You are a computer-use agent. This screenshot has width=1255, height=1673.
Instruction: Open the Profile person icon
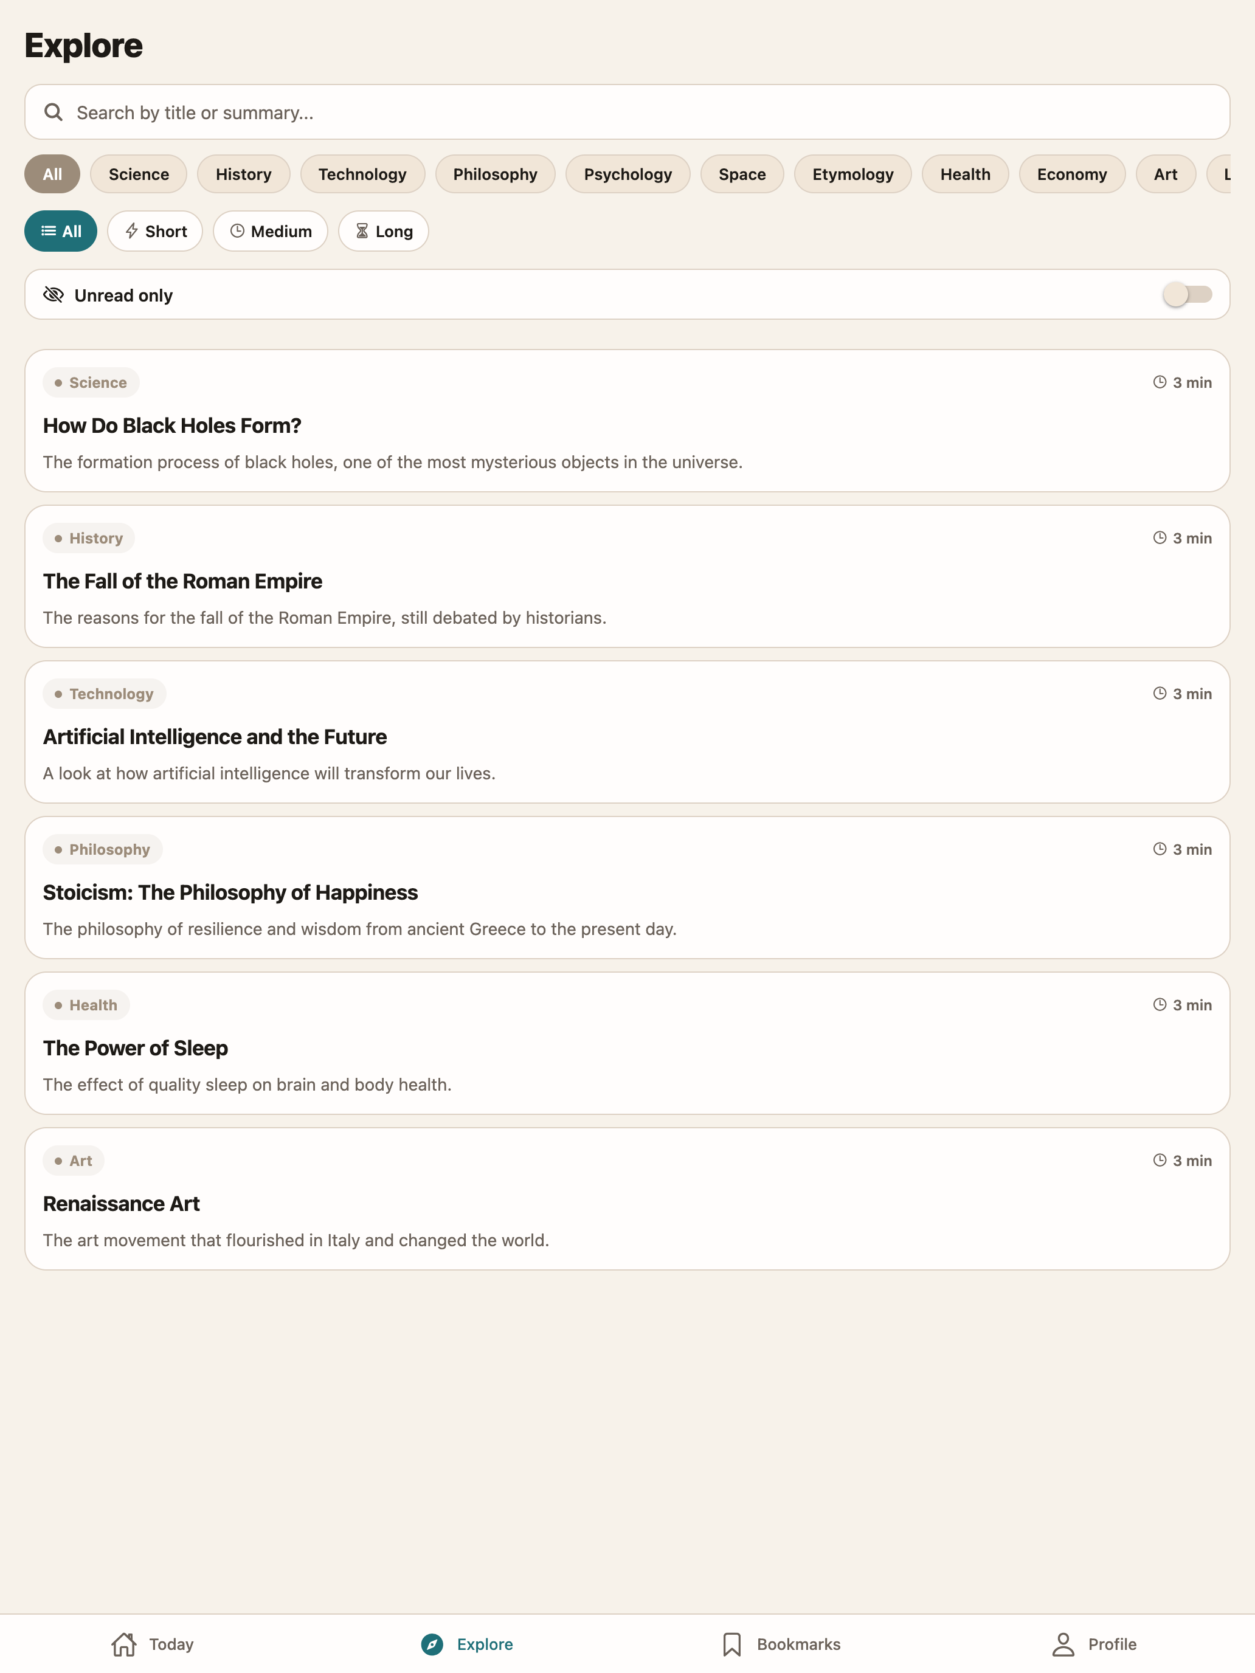point(1063,1643)
